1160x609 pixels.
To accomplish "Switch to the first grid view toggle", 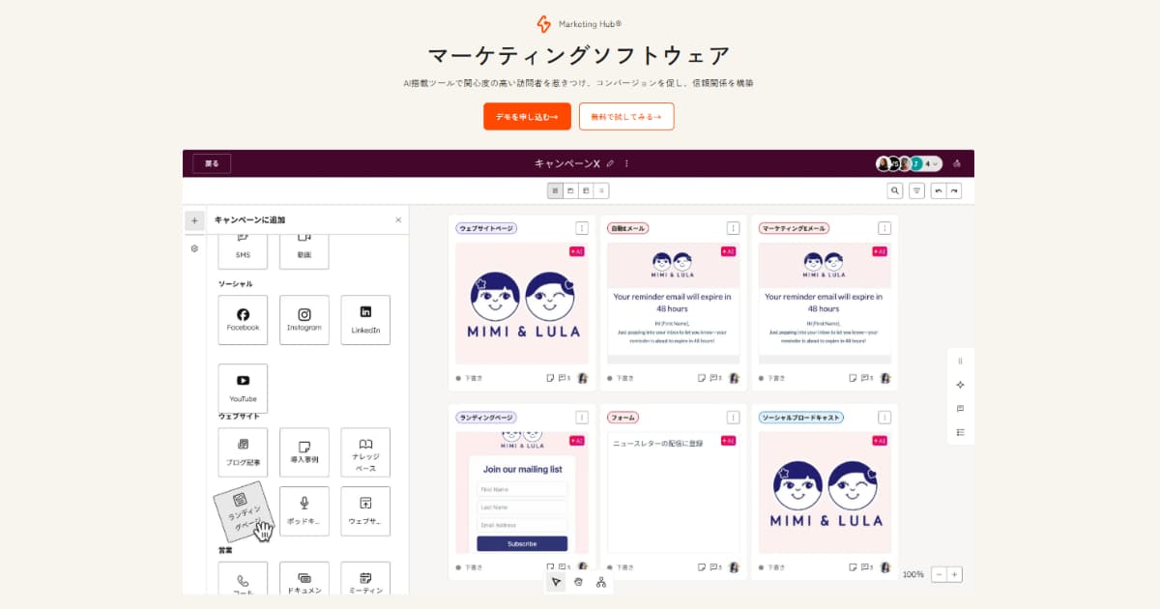I will 556,191.
